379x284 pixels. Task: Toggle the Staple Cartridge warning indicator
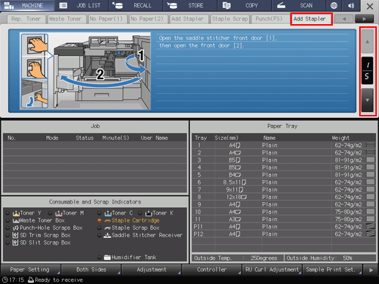(99, 221)
